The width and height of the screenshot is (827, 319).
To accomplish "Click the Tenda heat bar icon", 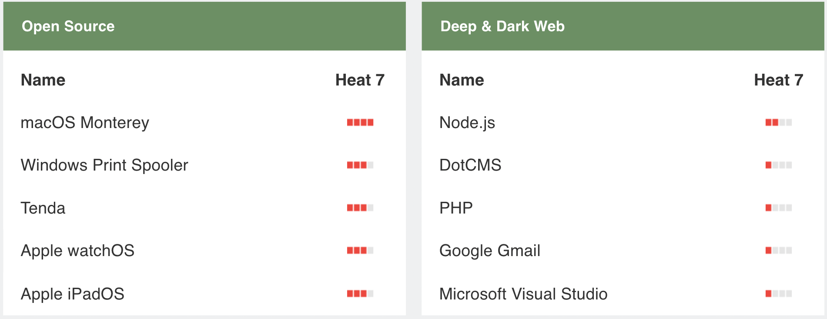I will [x=360, y=208].
